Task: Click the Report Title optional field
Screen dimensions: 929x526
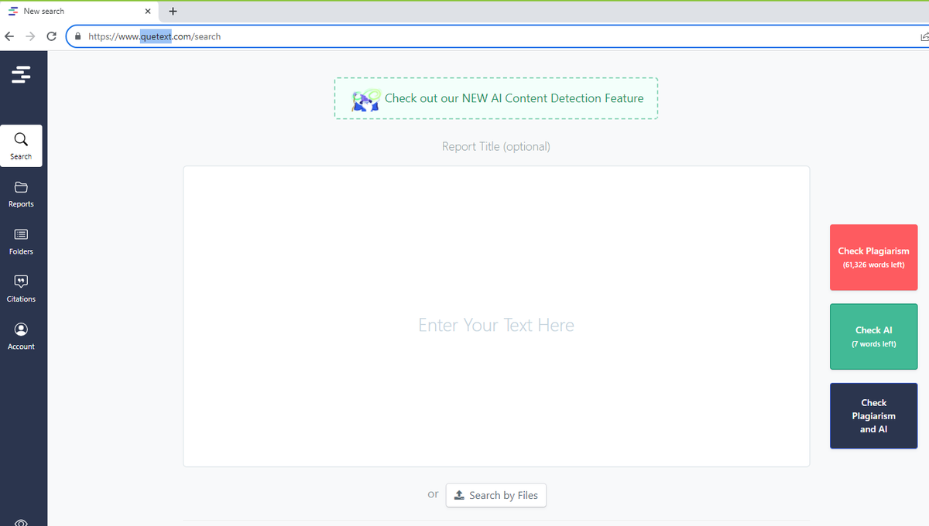Action: pos(496,146)
